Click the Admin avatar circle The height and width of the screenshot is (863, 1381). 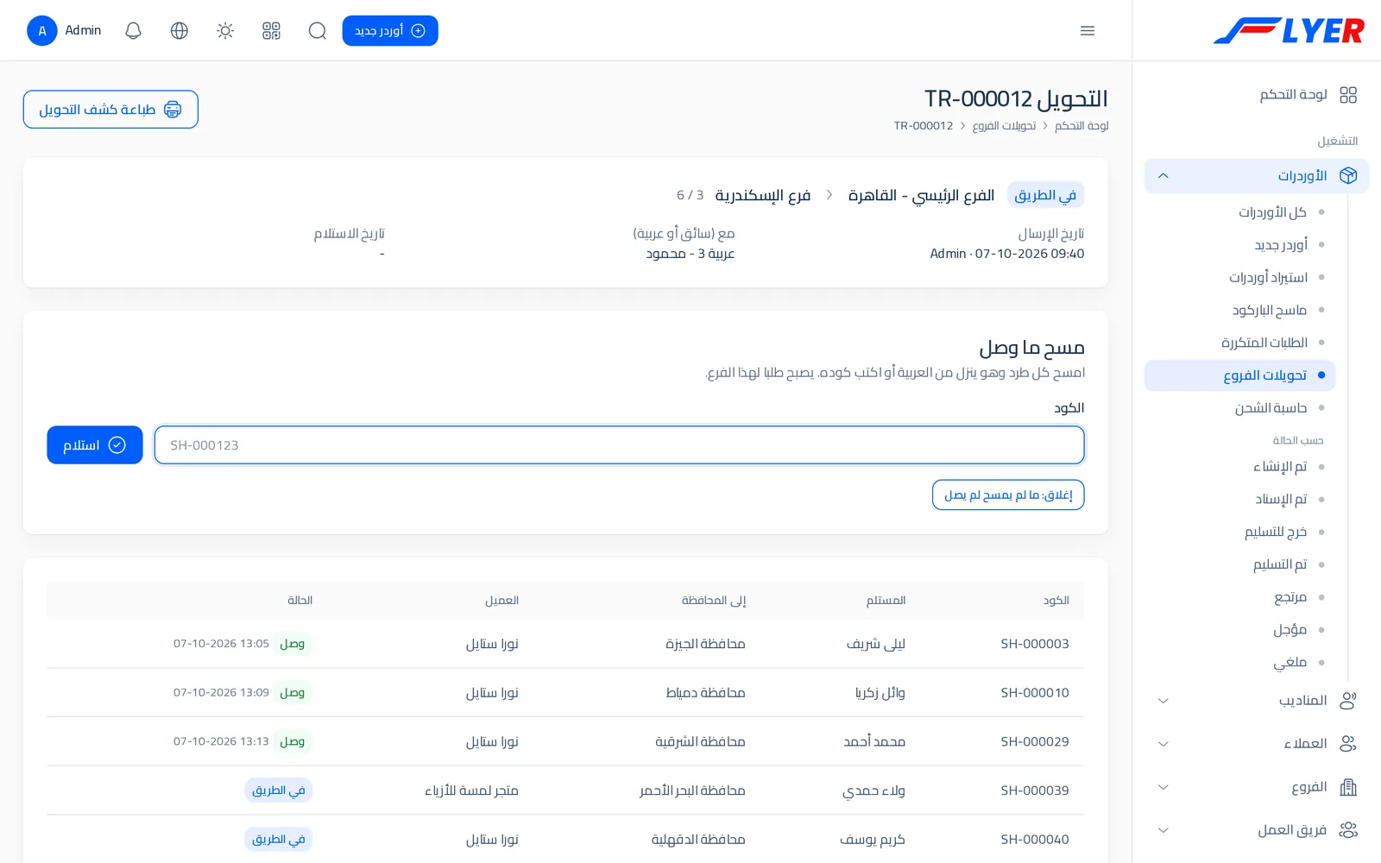(42, 31)
